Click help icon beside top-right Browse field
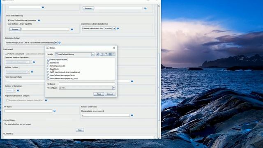This screenshot has width=263, height=148. (x=145, y=8)
